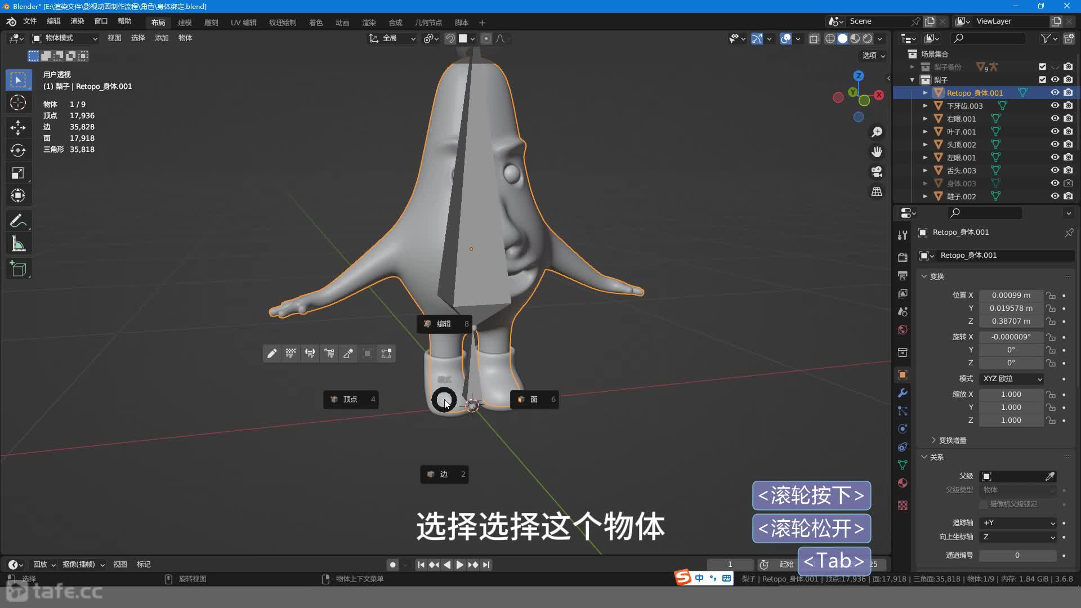This screenshot has width=1081, height=608.
Task: Switch to wireframe shading mode
Action: (x=830, y=38)
